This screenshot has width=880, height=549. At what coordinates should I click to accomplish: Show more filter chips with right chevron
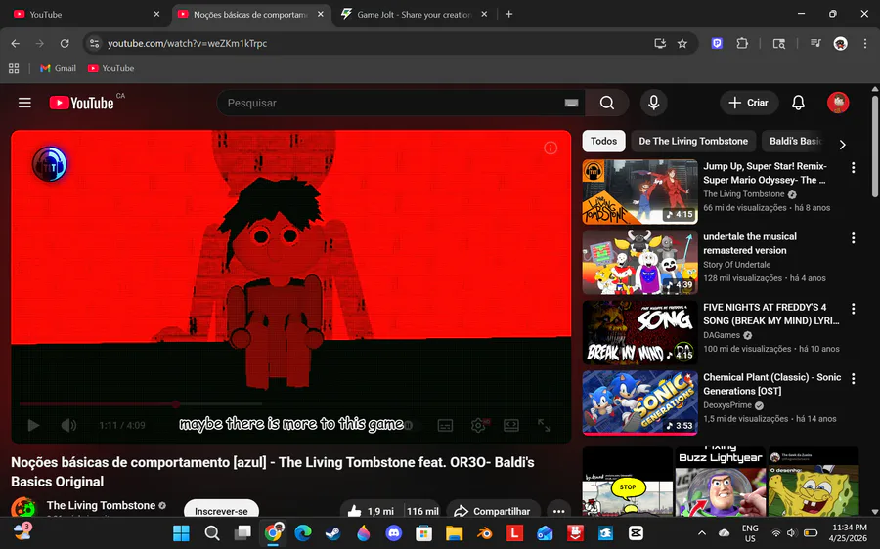(843, 145)
